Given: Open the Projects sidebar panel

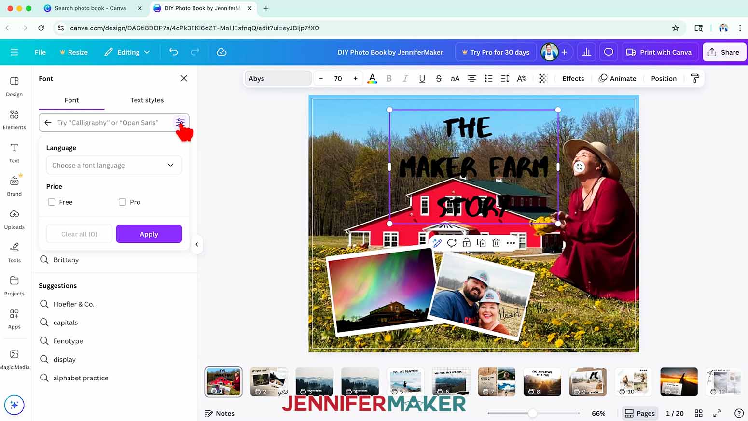Looking at the screenshot, I should pos(14,286).
